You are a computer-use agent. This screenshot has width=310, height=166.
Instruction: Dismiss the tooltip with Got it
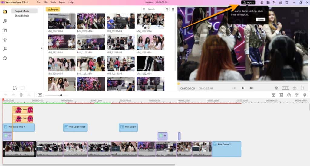(260, 19)
